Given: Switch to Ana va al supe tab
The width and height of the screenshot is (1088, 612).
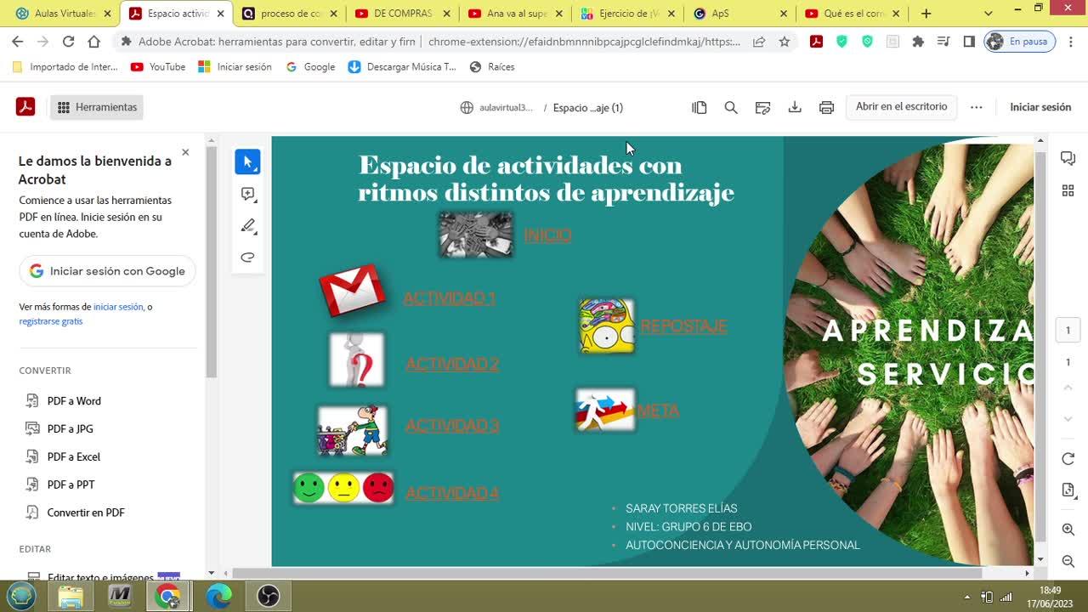Looking at the screenshot, I should (x=515, y=14).
